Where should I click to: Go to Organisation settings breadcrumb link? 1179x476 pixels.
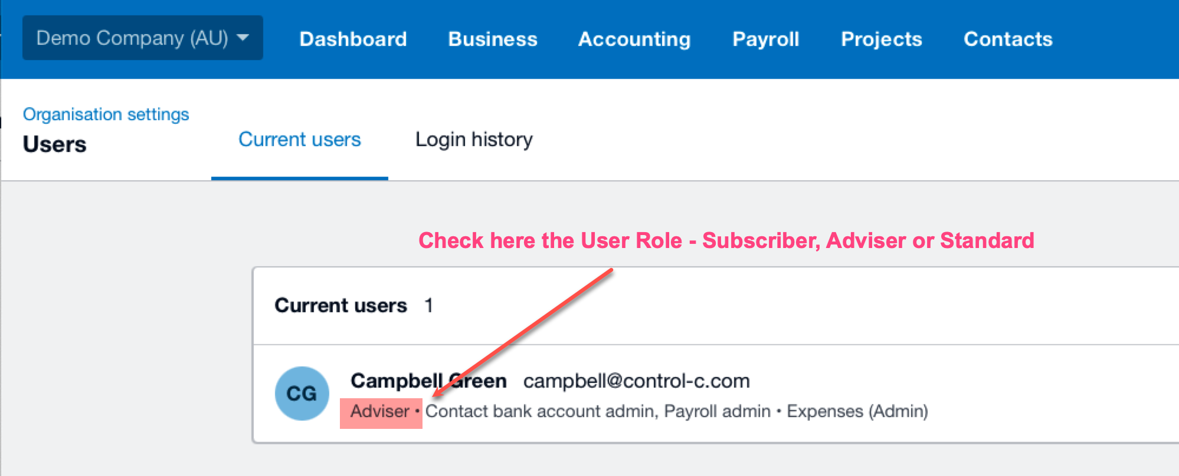pos(106,114)
